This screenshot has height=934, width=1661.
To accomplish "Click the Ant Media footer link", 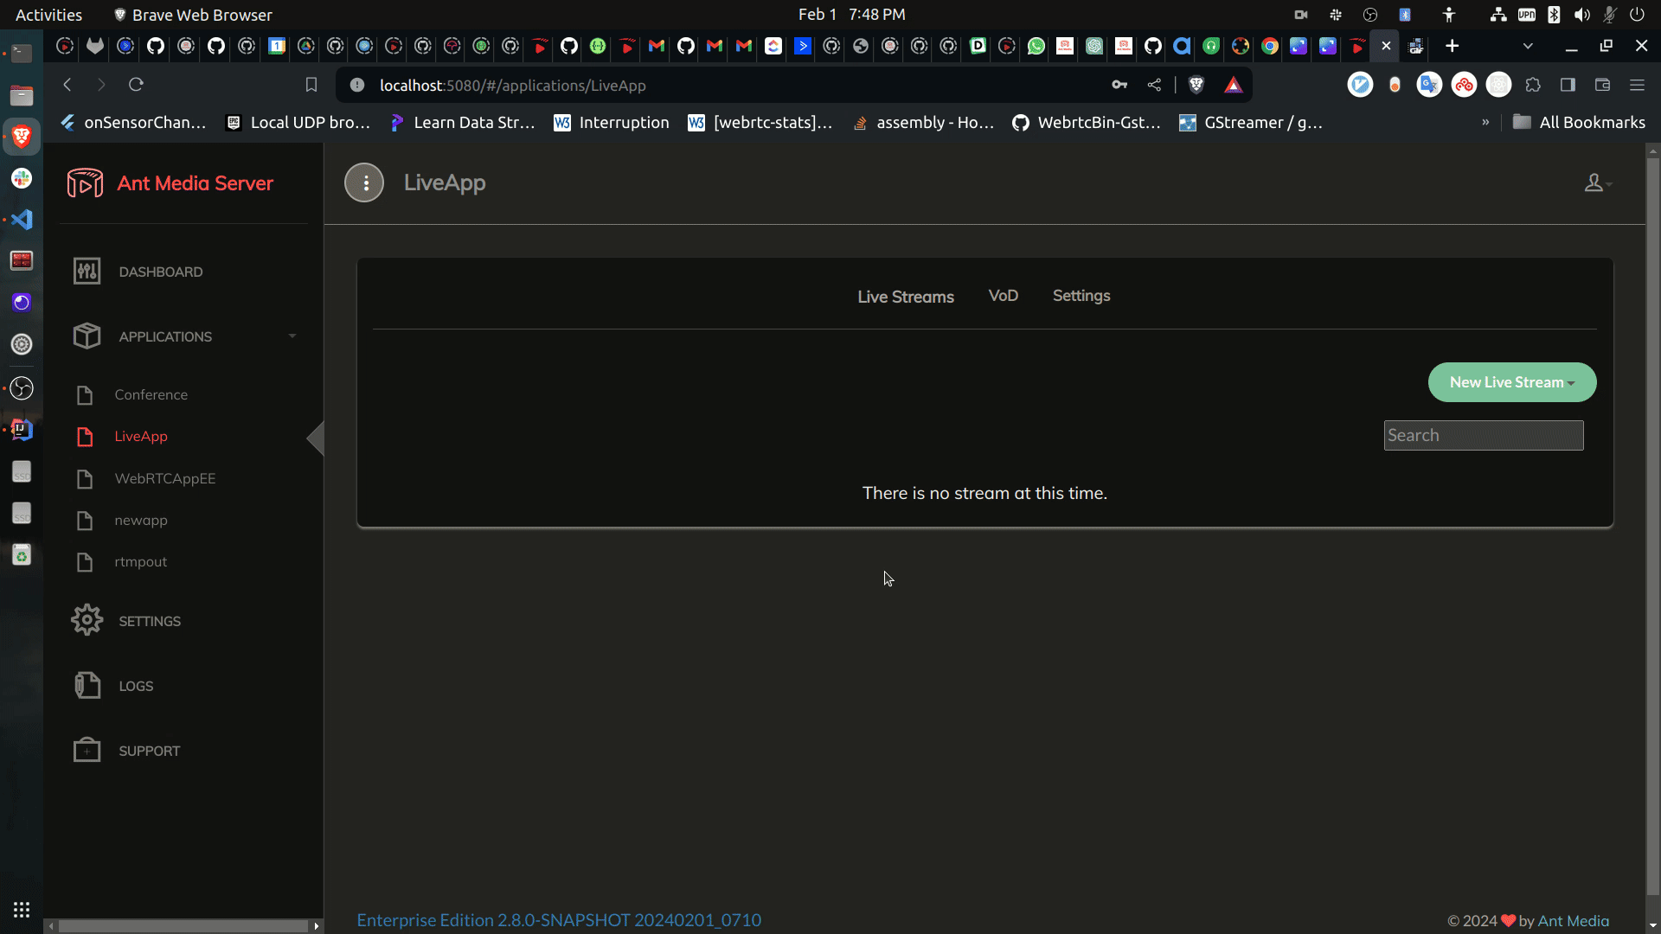I will [1574, 921].
